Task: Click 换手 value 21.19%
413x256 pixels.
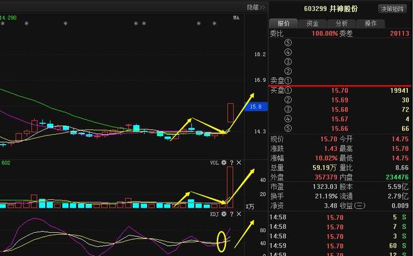Action: [326, 196]
